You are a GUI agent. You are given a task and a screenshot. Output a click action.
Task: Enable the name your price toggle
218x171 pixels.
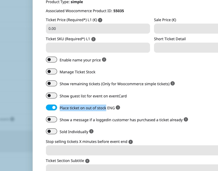(52, 60)
